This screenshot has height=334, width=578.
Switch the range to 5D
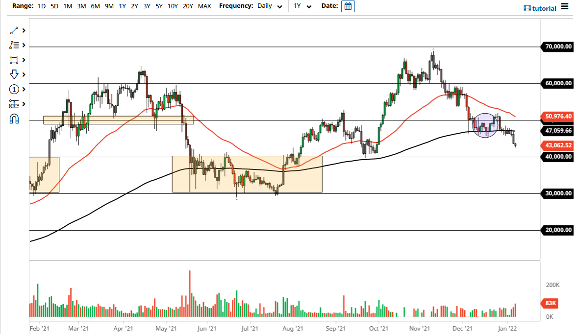(54, 6)
